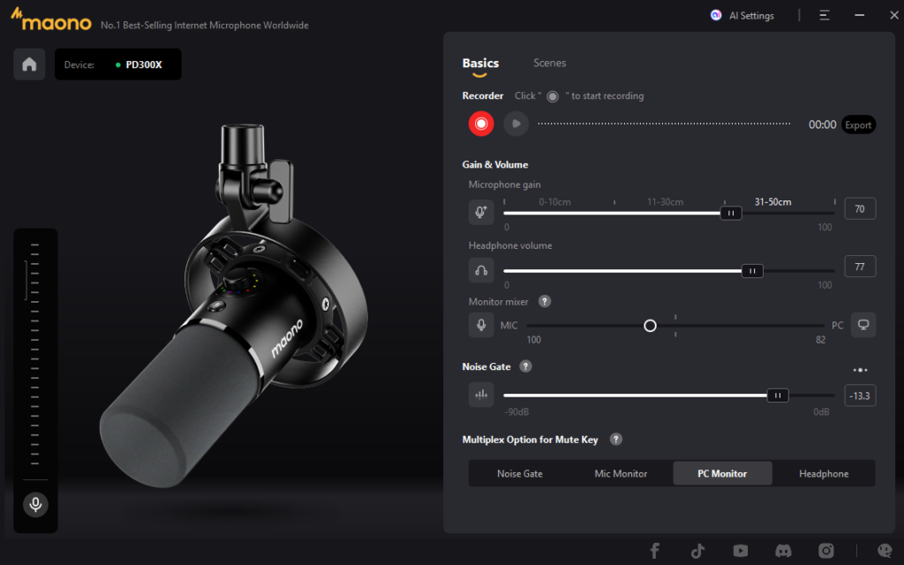This screenshot has width=904, height=565.
Task: Click the monitor mixer MIC icon
Action: [481, 325]
